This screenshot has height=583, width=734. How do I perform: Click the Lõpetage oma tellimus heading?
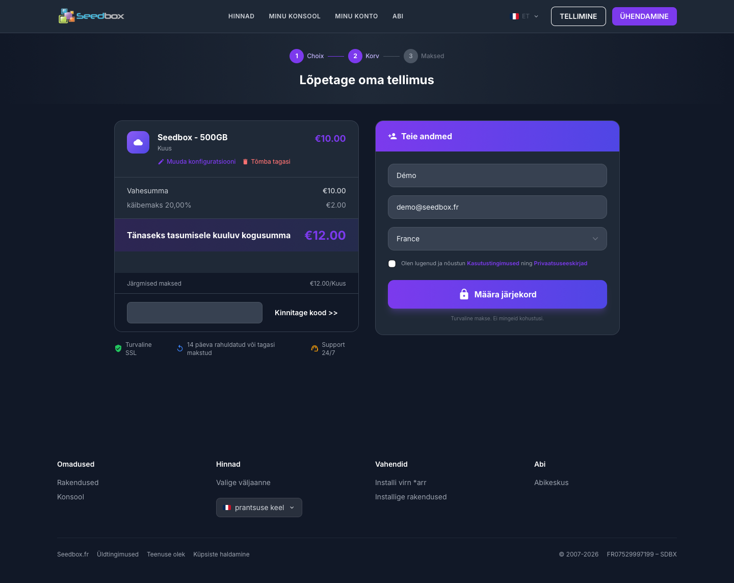367,80
